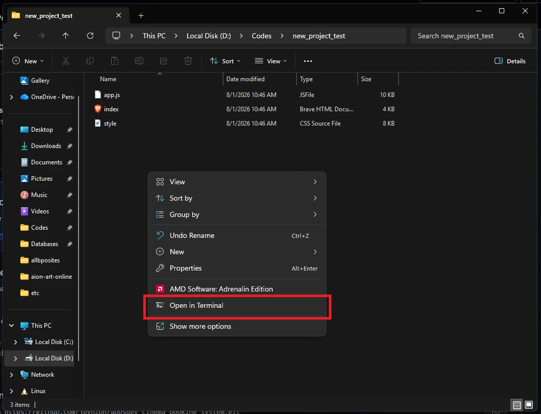Screen dimensions: 541x414
Task: Unpin Downloads using its pin icon
Action: point(69,146)
